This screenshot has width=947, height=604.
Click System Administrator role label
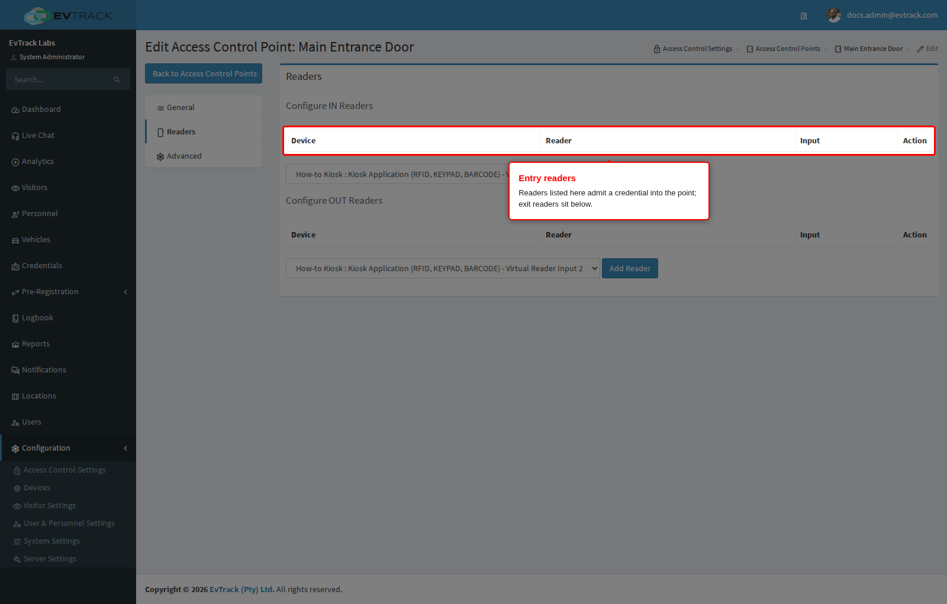(x=52, y=57)
